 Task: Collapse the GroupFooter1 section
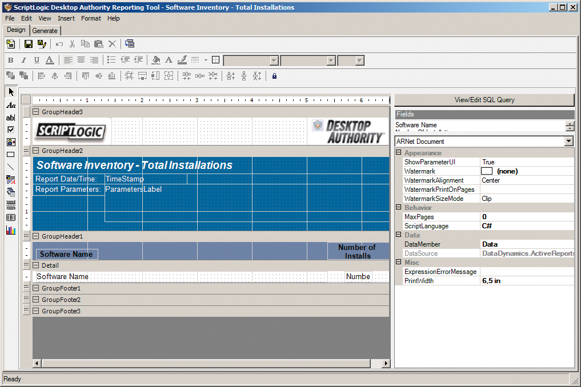(36, 288)
